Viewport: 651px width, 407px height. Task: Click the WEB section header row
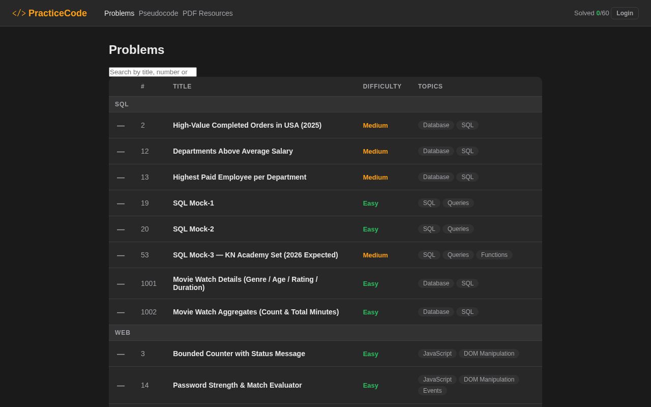[325, 333]
